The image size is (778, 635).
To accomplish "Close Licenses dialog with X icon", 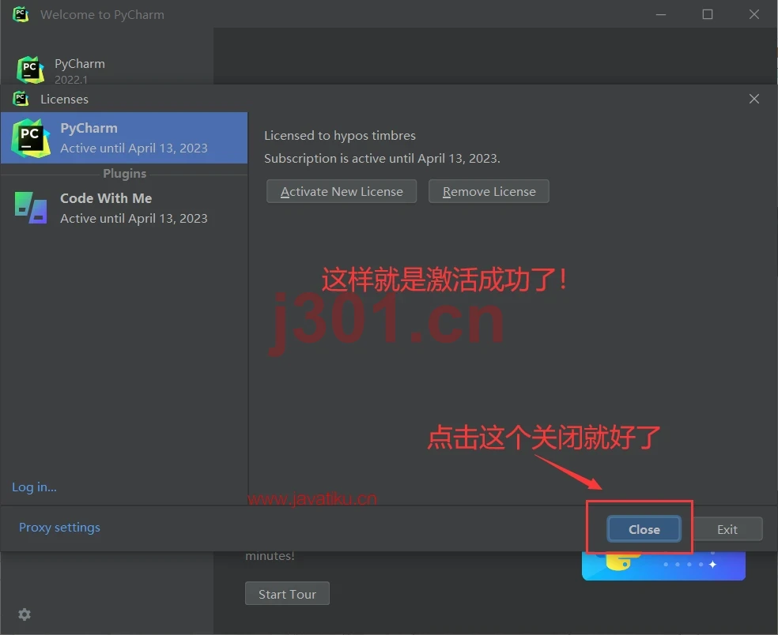I will click(754, 99).
